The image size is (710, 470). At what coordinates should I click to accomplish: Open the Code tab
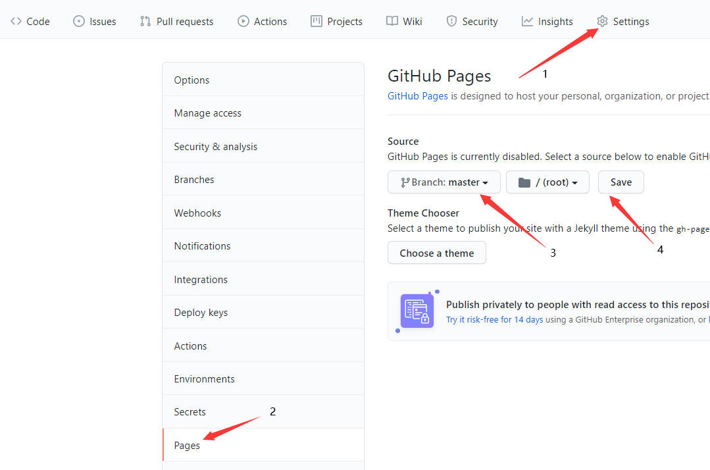click(x=30, y=21)
